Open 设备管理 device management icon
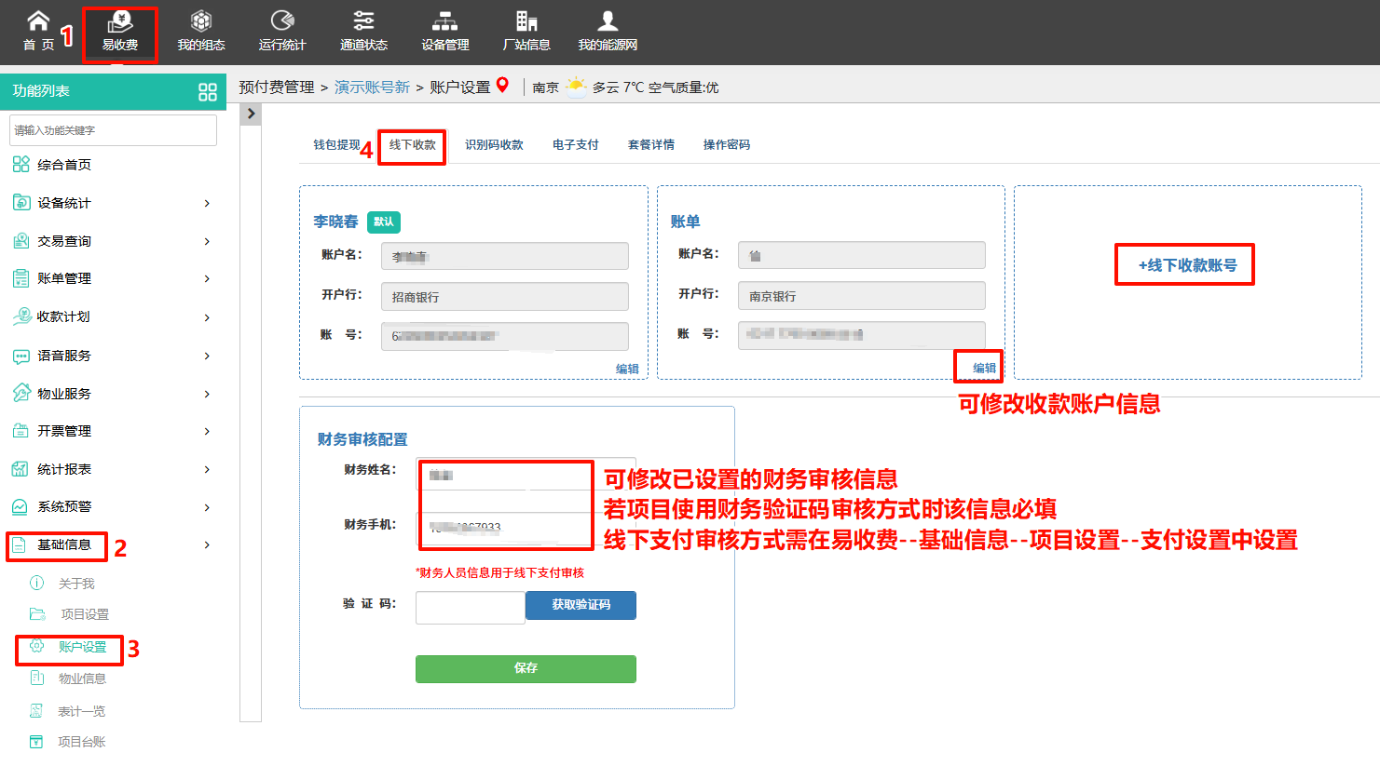The height and width of the screenshot is (766, 1380). 444,20
